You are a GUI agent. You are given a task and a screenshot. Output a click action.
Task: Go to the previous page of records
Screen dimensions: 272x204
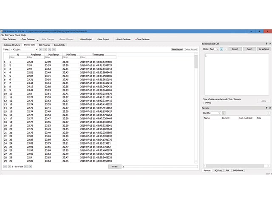click(9, 167)
